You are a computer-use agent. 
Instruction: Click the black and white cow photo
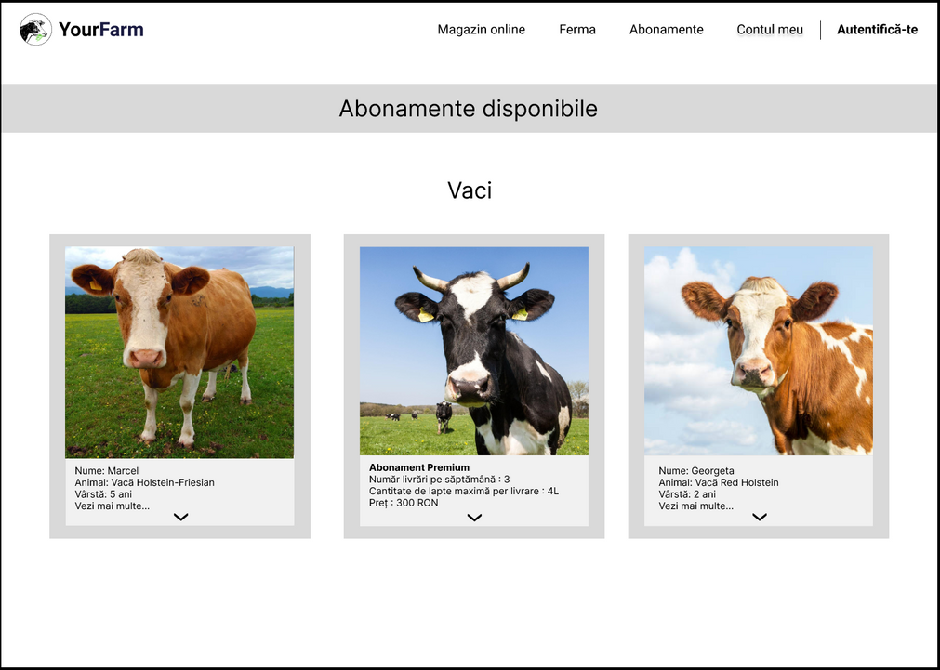(x=473, y=350)
